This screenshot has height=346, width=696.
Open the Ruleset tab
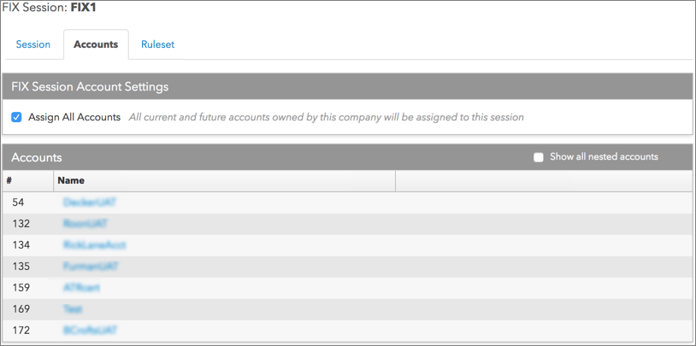(x=157, y=44)
